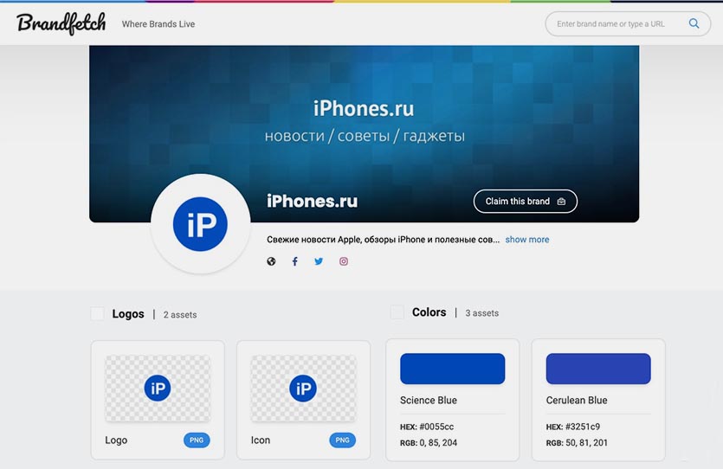Open the Instagram social icon
The height and width of the screenshot is (469, 723).
(344, 261)
